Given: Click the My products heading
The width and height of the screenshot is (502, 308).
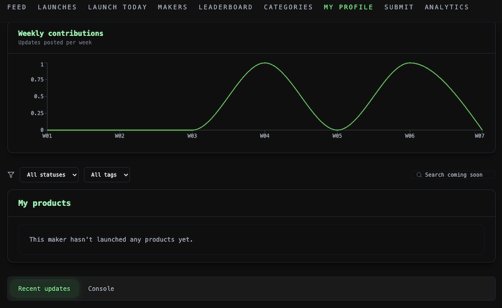Looking at the screenshot, I should point(44,203).
